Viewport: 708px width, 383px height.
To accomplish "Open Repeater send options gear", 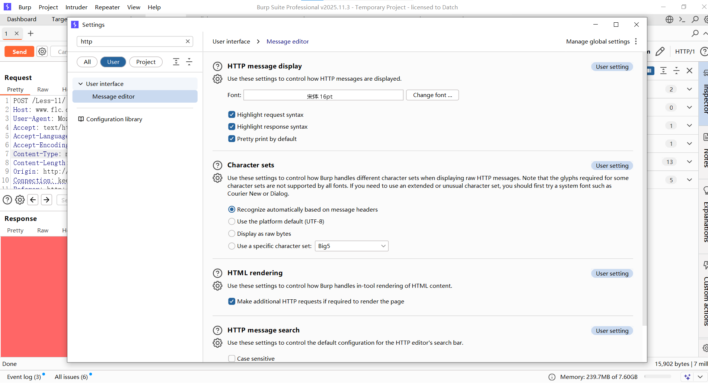I will 42,51.
